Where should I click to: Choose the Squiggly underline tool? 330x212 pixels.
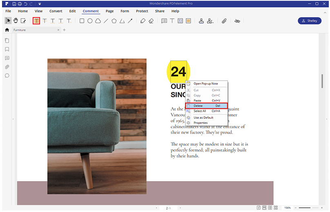pos(61,21)
